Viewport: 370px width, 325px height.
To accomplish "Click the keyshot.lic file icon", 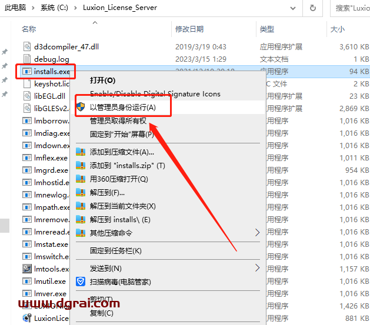I will 27,83.
